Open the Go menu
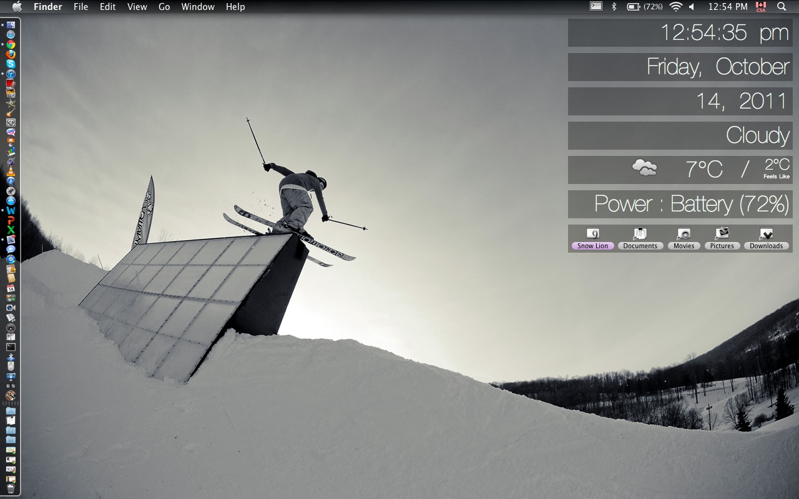 tap(164, 7)
